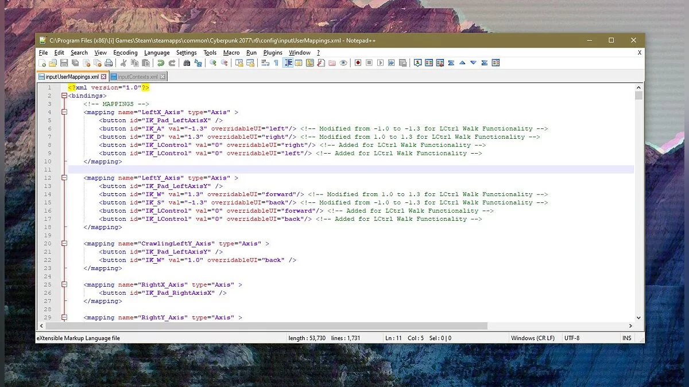Click the Print toolbar icon
This screenshot has width=689, height=387.
point(109,63)
